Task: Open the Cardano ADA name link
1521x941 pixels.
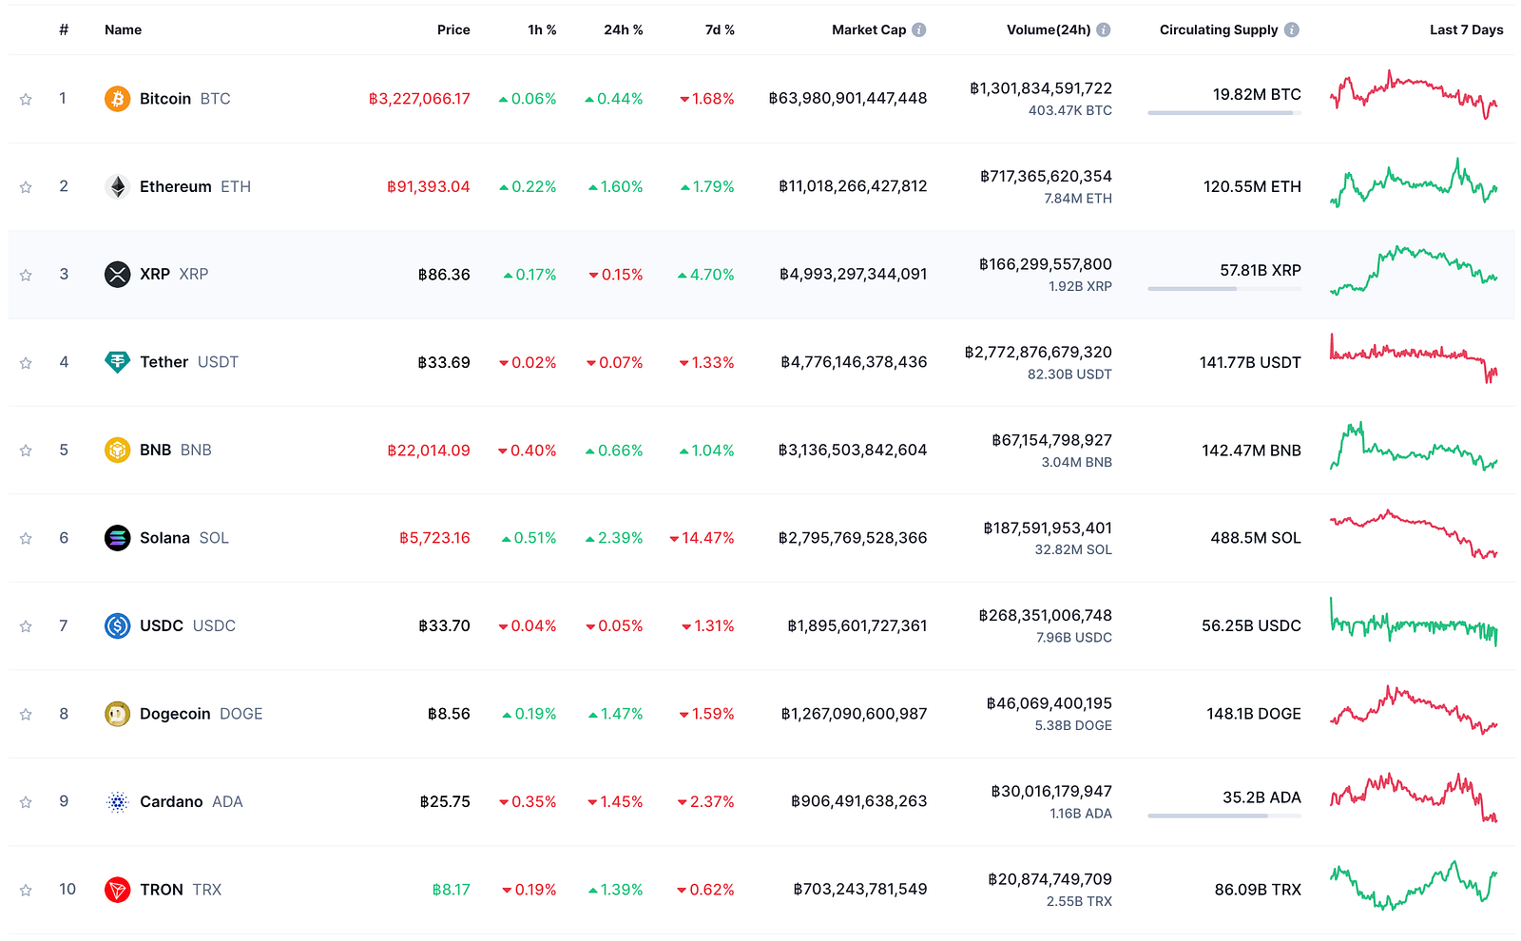Action: click(191, 801)
